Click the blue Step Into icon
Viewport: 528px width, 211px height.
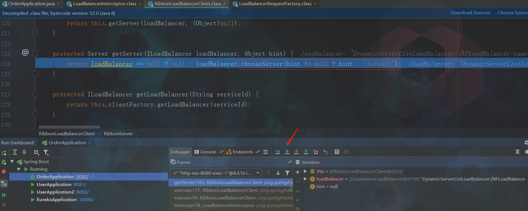coord(287,152)
